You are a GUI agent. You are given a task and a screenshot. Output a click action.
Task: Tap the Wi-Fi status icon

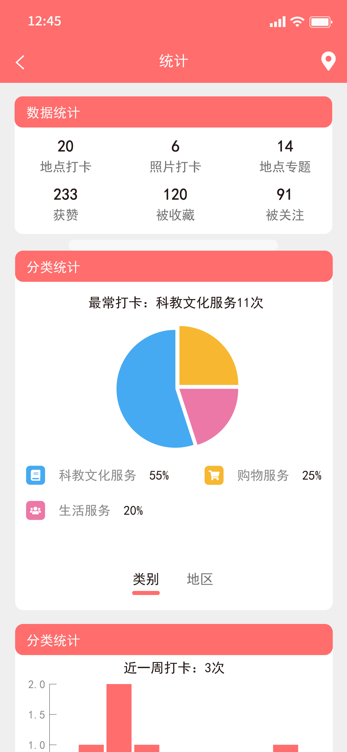click(297, 22)
